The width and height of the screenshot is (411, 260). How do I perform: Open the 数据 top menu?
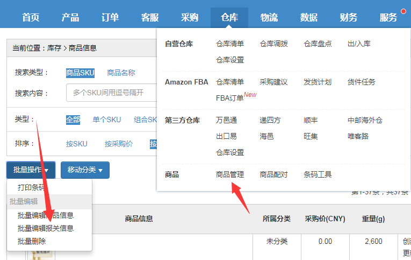coord(309,18)
